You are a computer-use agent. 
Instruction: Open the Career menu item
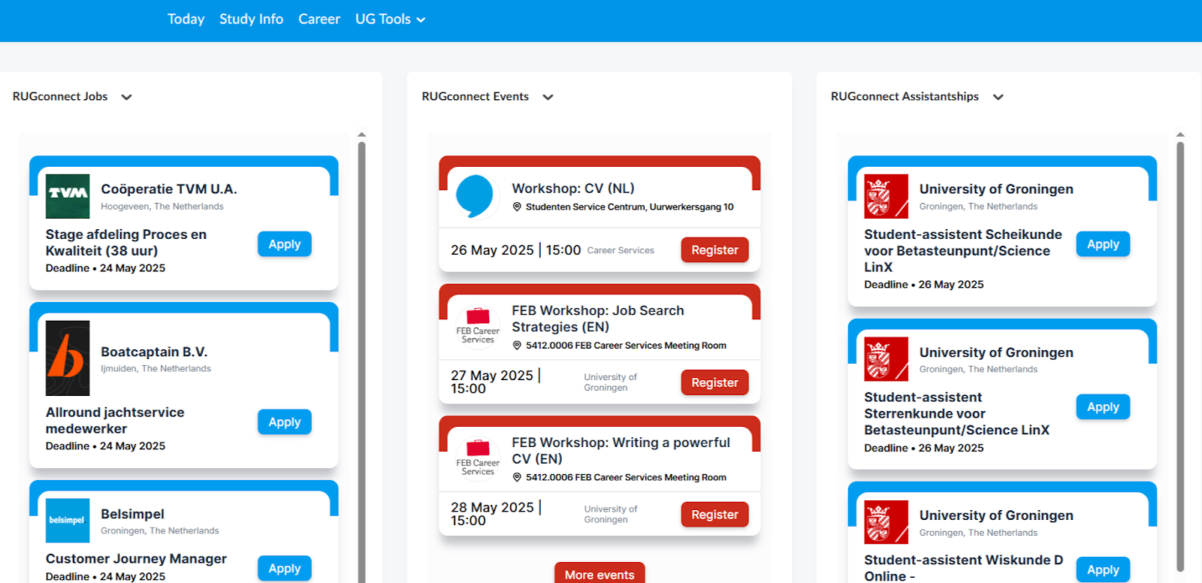pos(319,19)
